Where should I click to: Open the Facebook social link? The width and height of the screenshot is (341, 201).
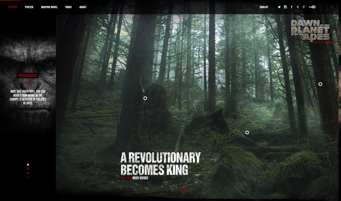tap(292, 7)
